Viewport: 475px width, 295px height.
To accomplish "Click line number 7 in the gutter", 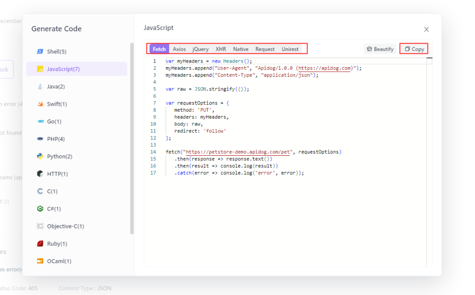I will (154, 103).
